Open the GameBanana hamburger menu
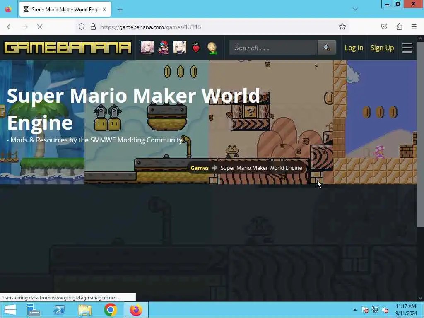Screen dimensions: 424x318 click(x=407, y=48)
